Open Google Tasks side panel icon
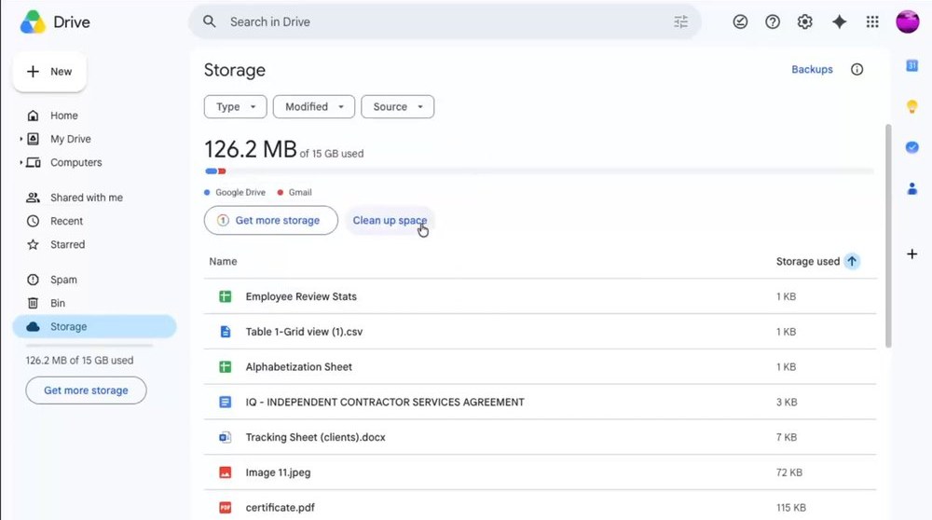The width and height of the screenshot is (932, 520). 911,147
